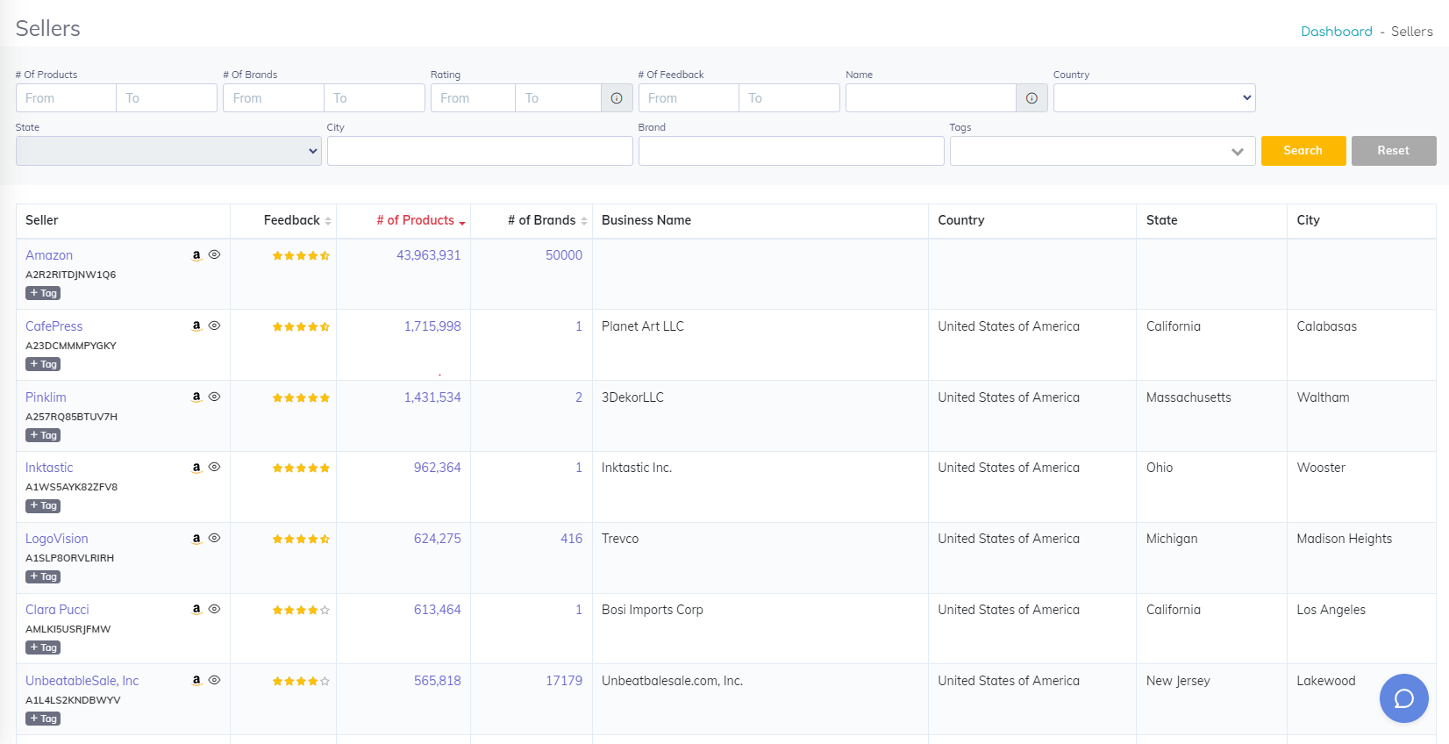Image resolution: width=1449 pixels, height=744 pixels.
Task: Focus the # Of Feedback To field
Action: (789, 98)
